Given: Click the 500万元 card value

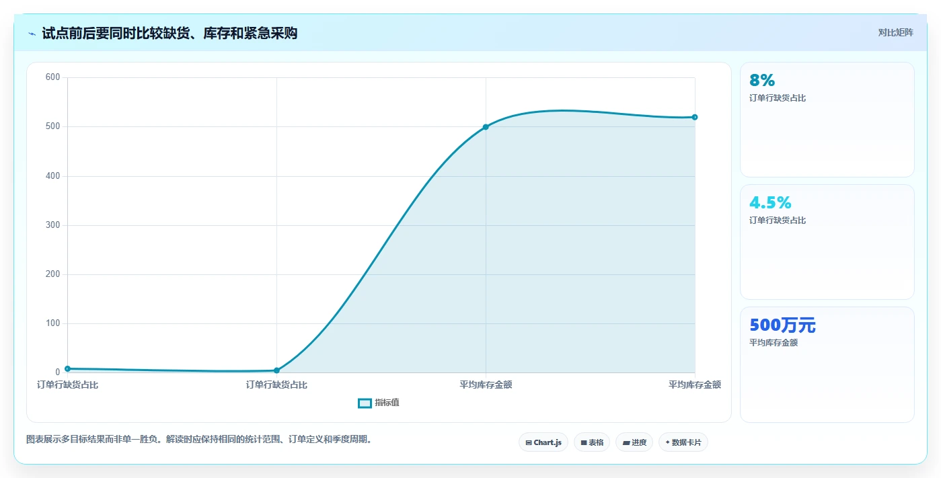Looking at the screenshot, I should pos(782,325).
